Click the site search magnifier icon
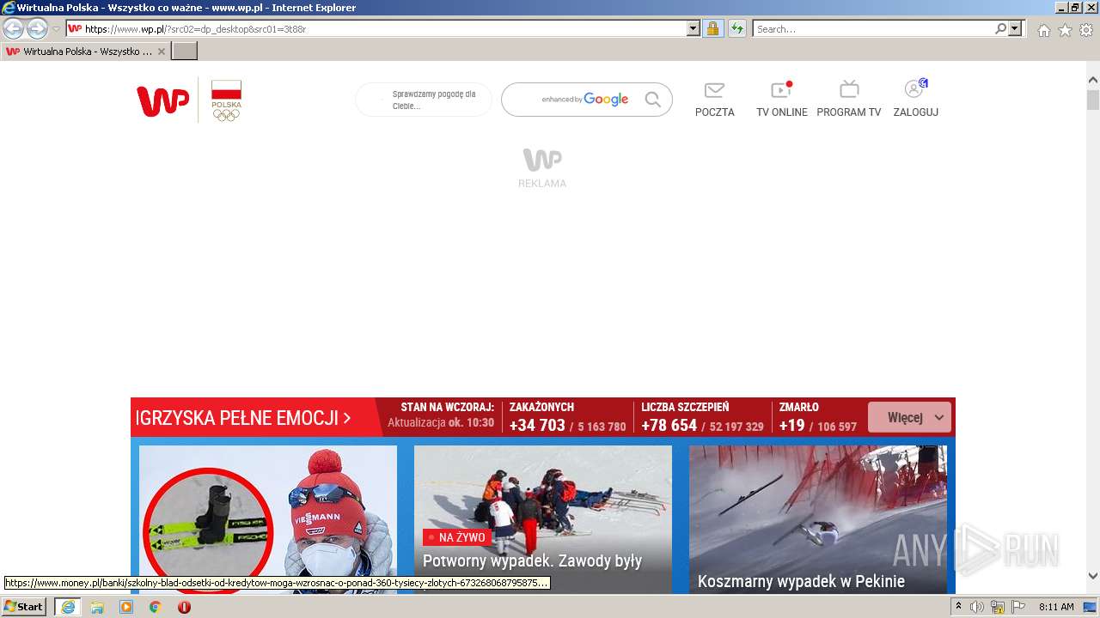This screenshot has height=618, width=1100. pyautogui.click(x=653, y=100)
